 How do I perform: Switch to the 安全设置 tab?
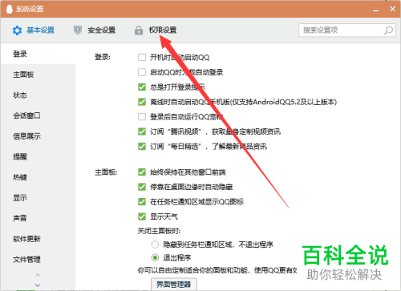pos(95,30)
